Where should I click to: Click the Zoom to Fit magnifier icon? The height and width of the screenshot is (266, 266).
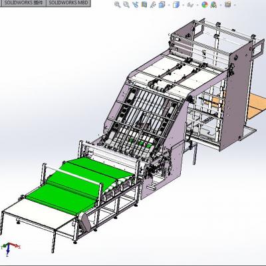point(118,5)
